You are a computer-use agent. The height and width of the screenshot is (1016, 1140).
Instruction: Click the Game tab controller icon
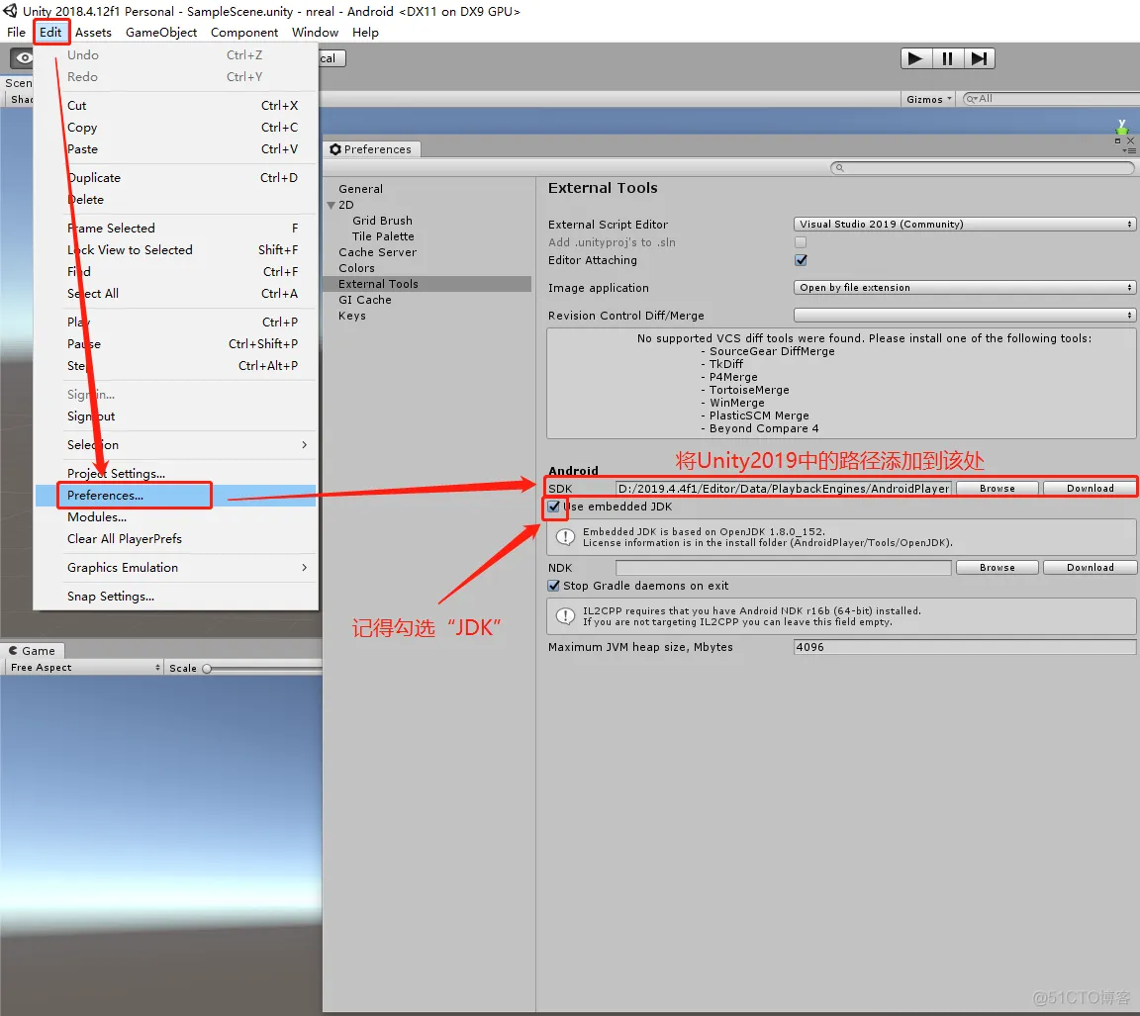[x=13, y=650]
